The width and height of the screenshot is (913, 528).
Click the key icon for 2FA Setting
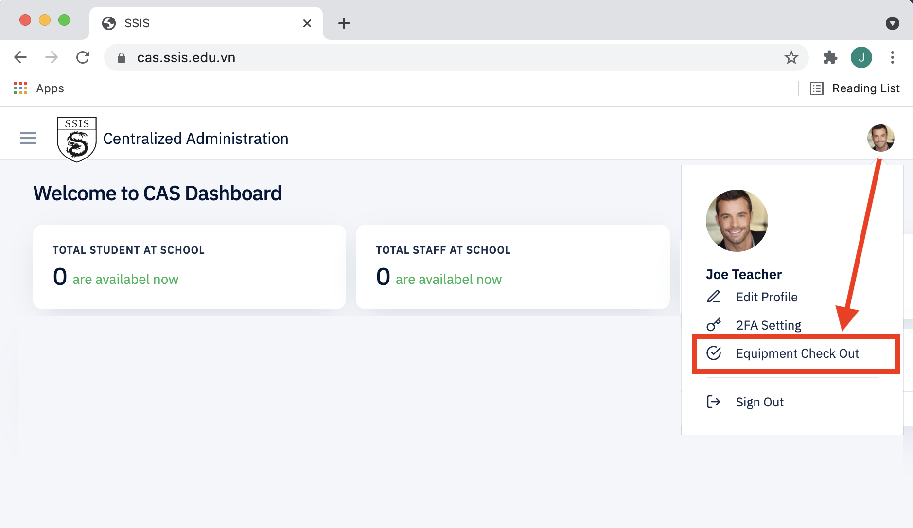713,325
